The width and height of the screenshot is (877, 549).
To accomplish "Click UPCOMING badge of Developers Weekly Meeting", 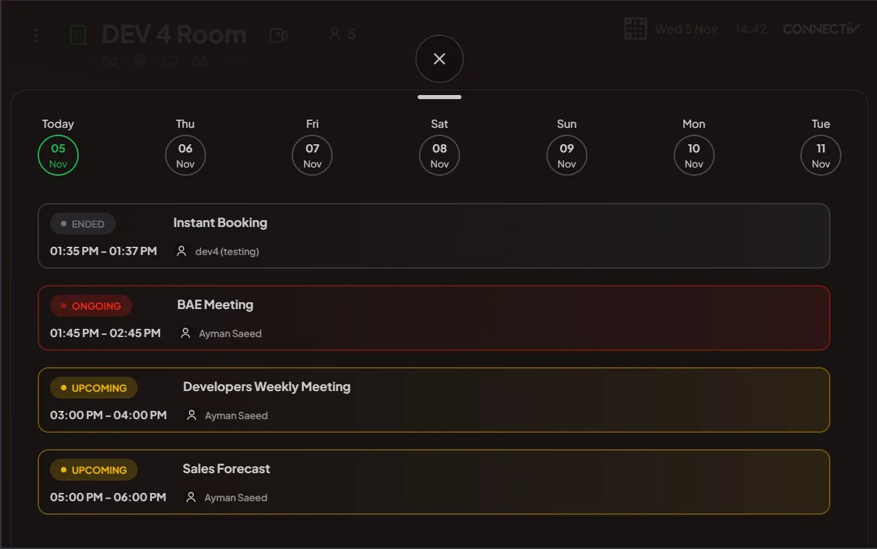I will click(x=94, y=388).
